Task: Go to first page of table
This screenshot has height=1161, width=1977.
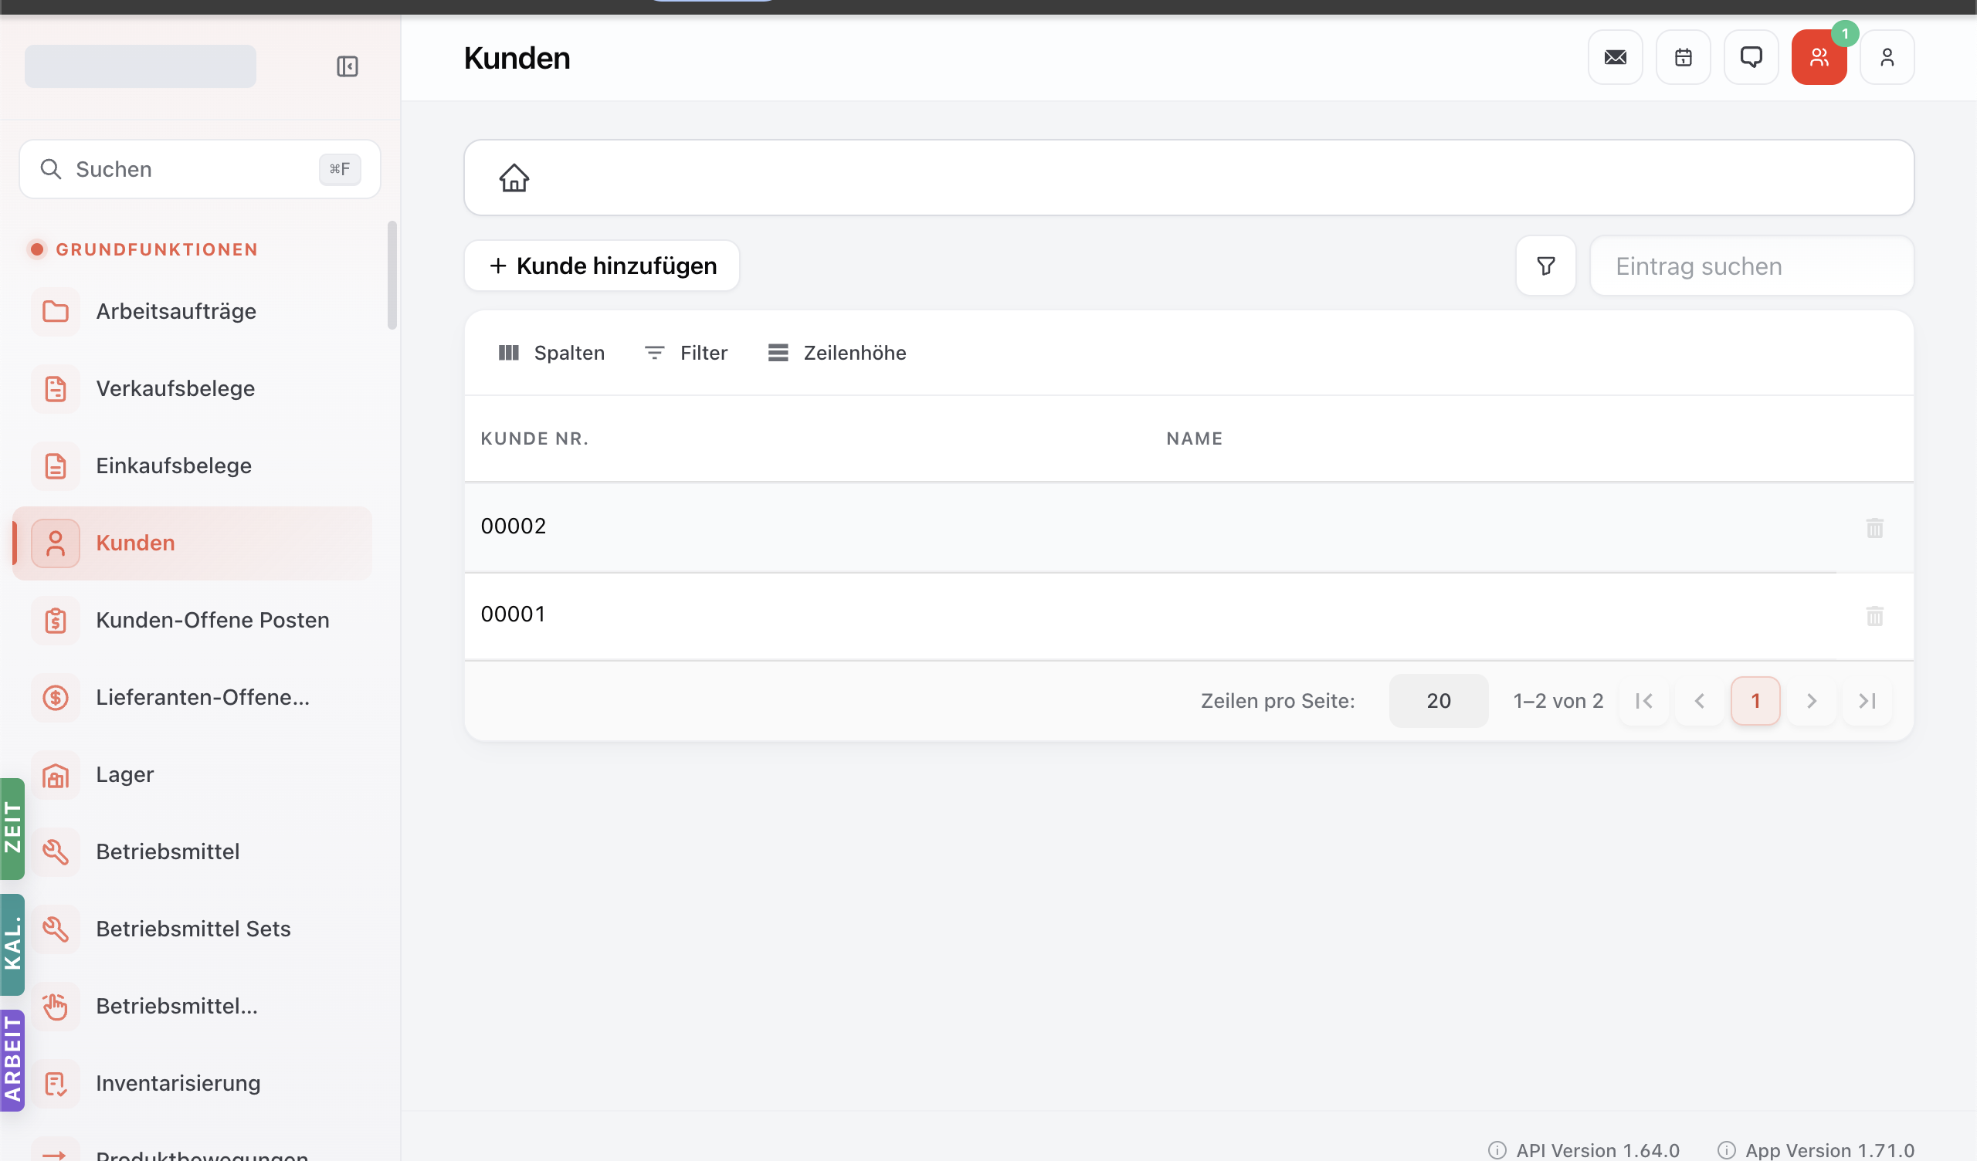Action: (1643, 700)
